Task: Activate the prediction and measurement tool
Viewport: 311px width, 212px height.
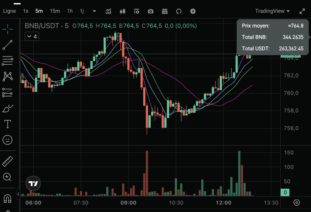Action: (x=7, y=92)
